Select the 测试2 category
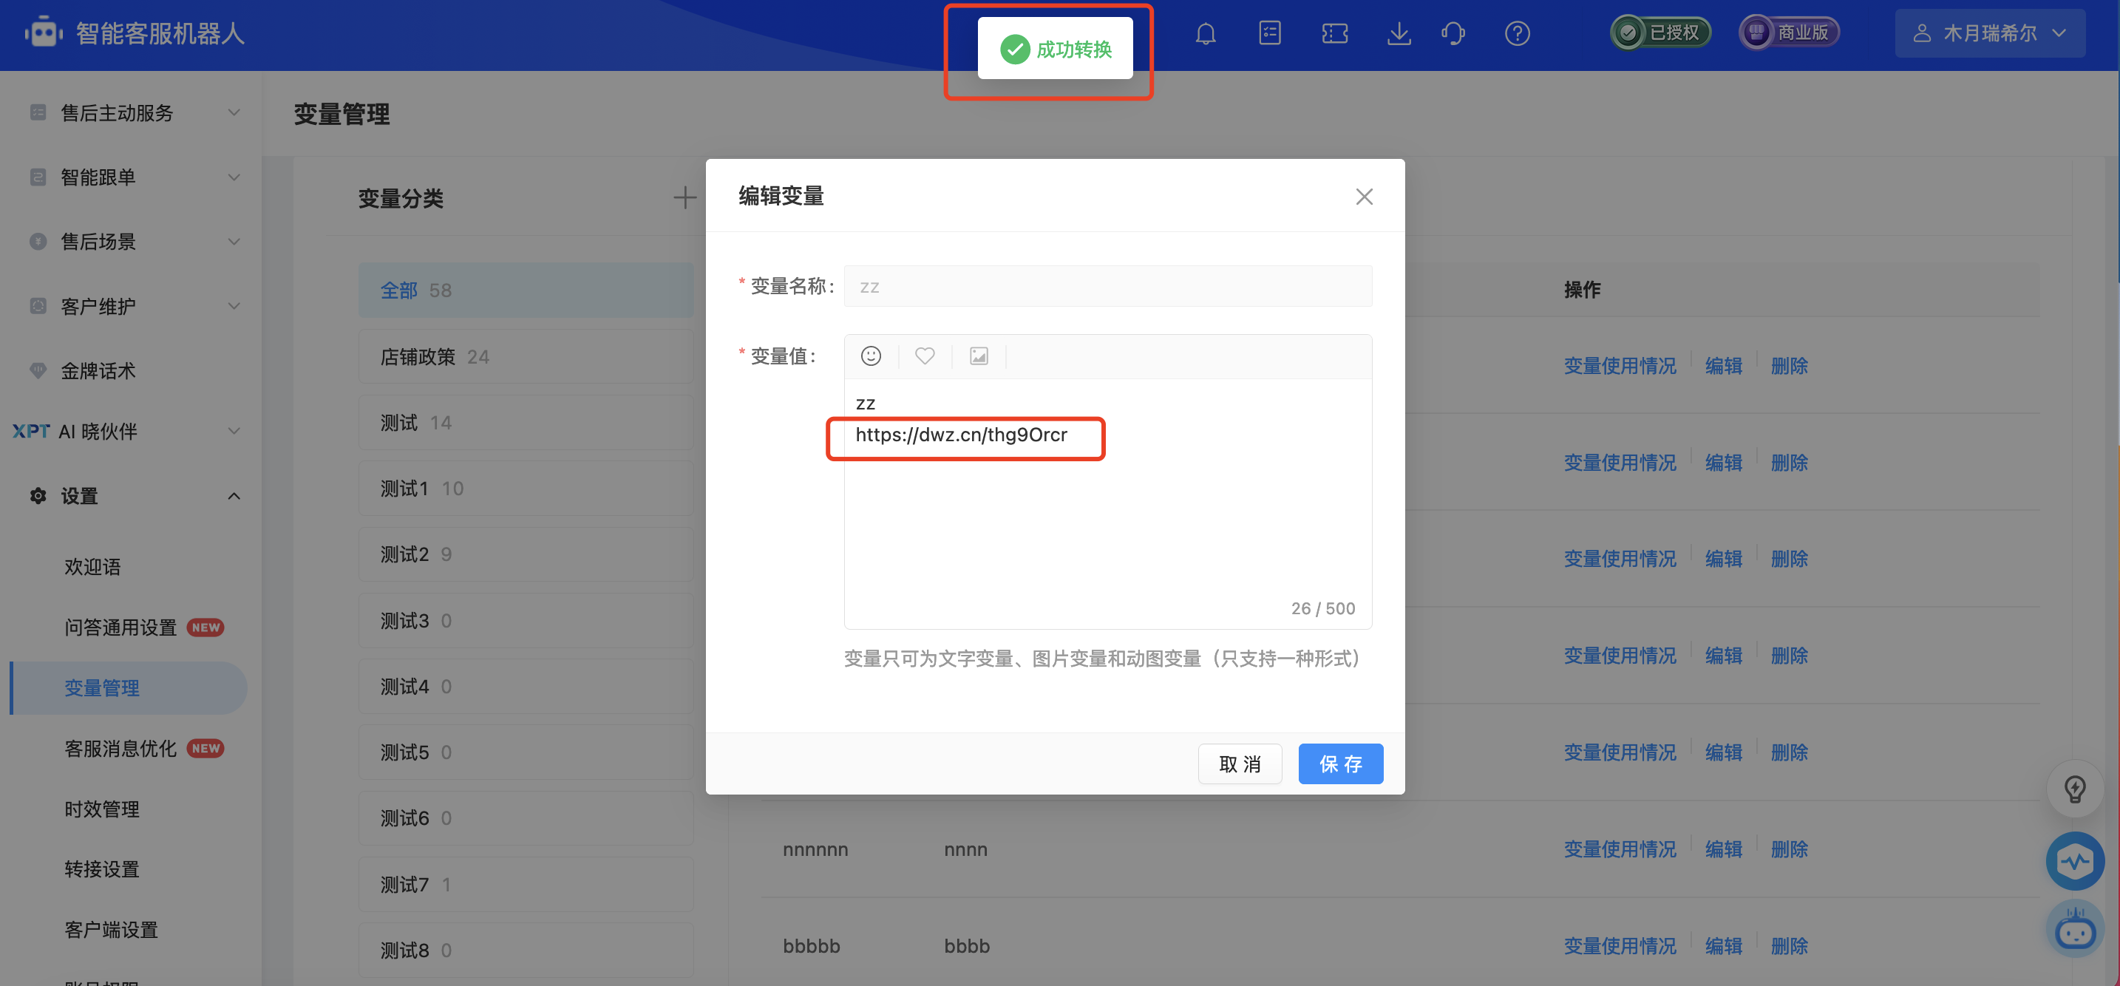This screenshot has height=986, width=2120. click(x=525, y=554)
